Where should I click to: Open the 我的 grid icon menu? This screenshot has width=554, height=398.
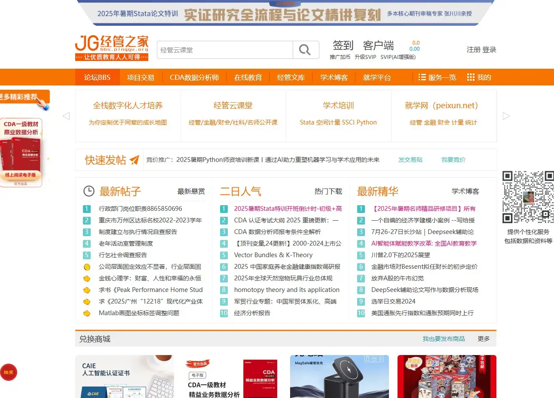click(471, 77)
